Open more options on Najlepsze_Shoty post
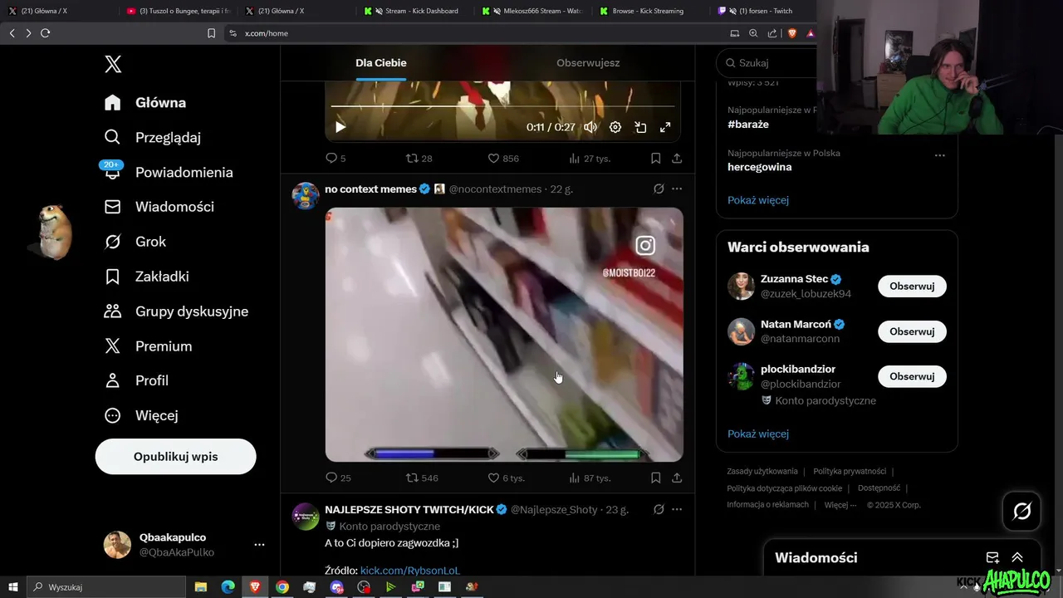The height and width of the screenshot is (598, 1063). point(677,509)
